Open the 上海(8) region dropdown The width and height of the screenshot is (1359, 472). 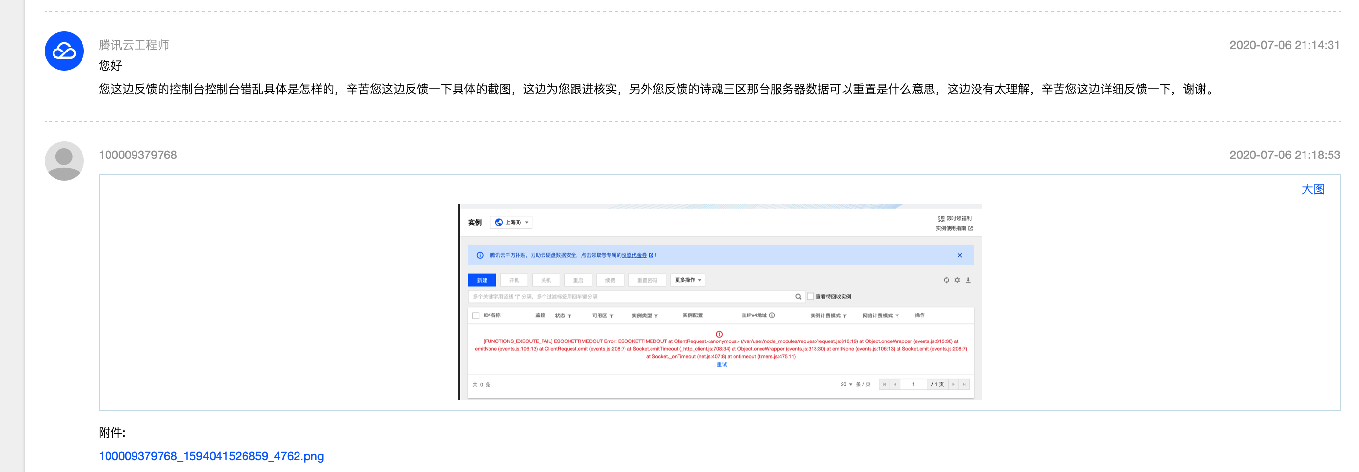point(511,223)
